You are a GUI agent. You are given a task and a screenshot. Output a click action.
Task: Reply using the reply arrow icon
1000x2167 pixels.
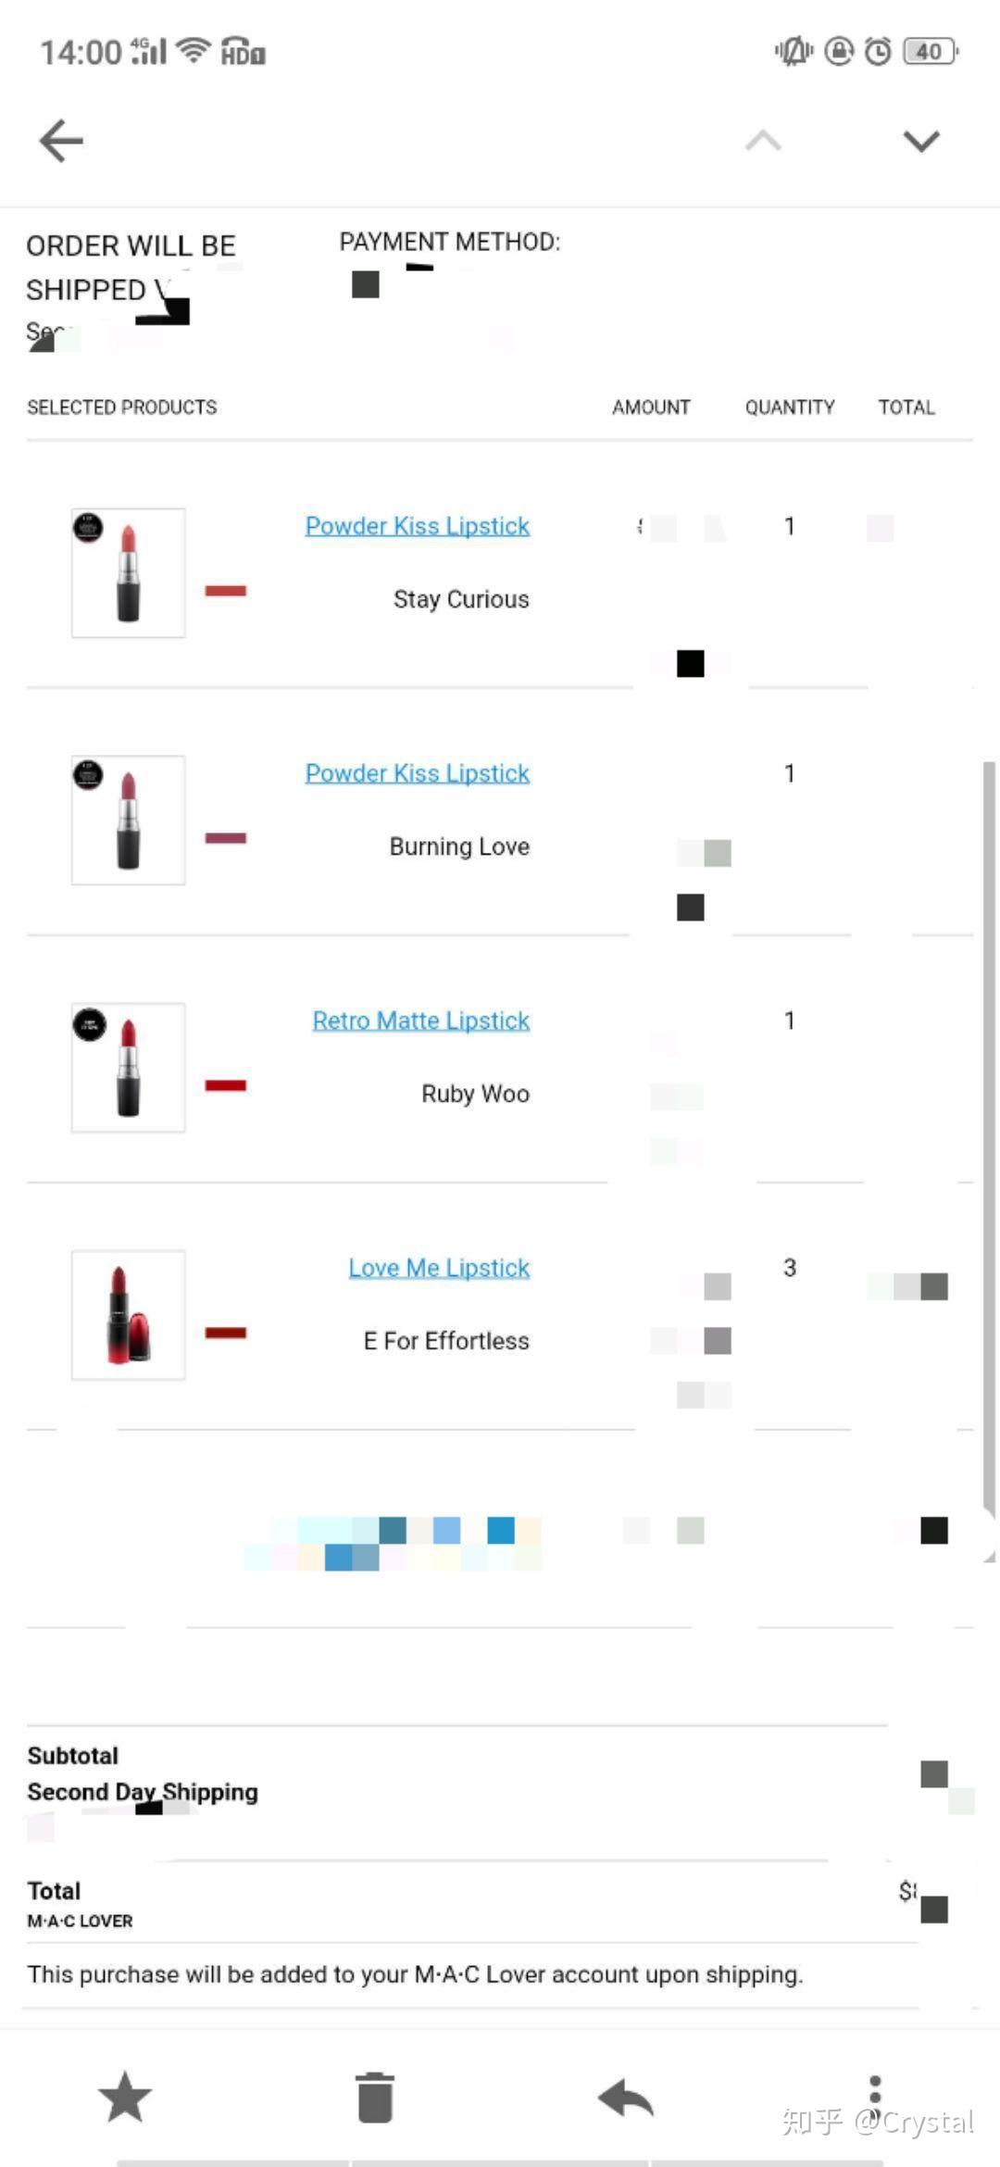[x=626, y=2097]
